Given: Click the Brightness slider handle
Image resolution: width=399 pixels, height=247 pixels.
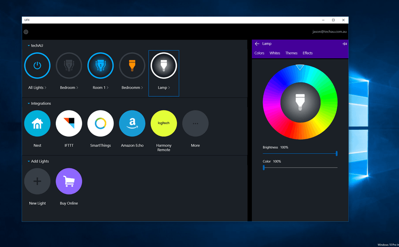Looking at the screenshot, I should point(336,153).
